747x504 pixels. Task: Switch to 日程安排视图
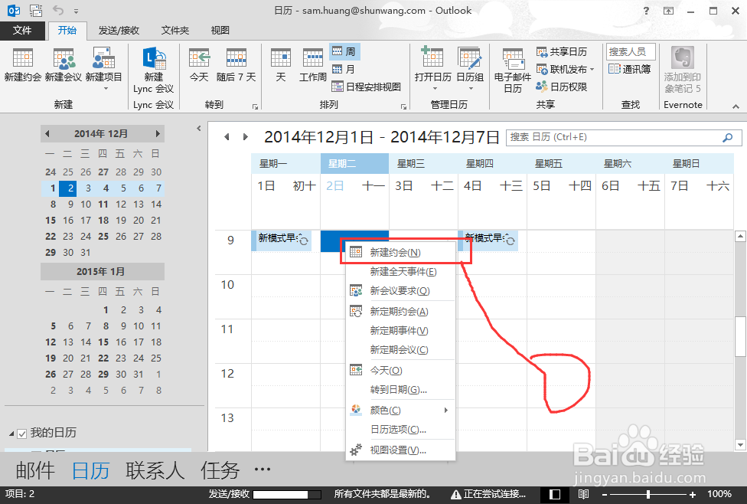(367, 87)
